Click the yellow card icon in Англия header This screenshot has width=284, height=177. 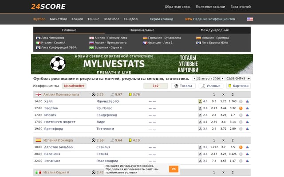click(130, 94)
